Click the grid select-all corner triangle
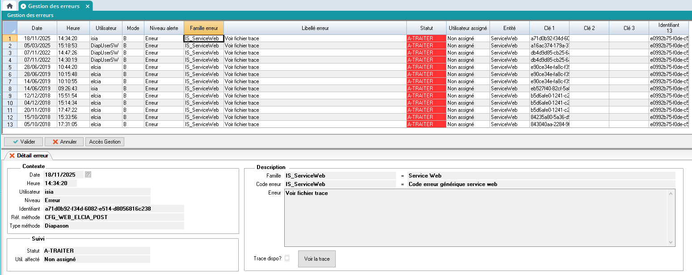 (10, 28)
